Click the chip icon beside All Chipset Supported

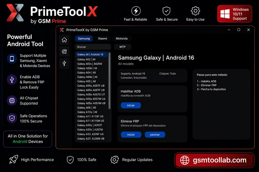(x=12, y=100)
